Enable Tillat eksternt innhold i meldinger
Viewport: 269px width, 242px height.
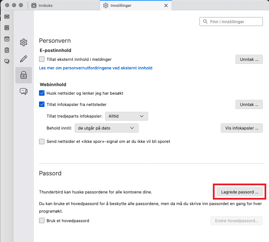pyautogui.click(x=42, y=59)
